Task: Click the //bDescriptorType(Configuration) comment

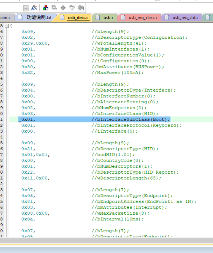Action: (140, 37)
